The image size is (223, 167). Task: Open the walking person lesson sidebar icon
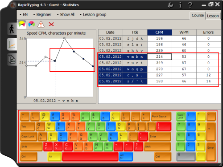(x=12, y=29)
